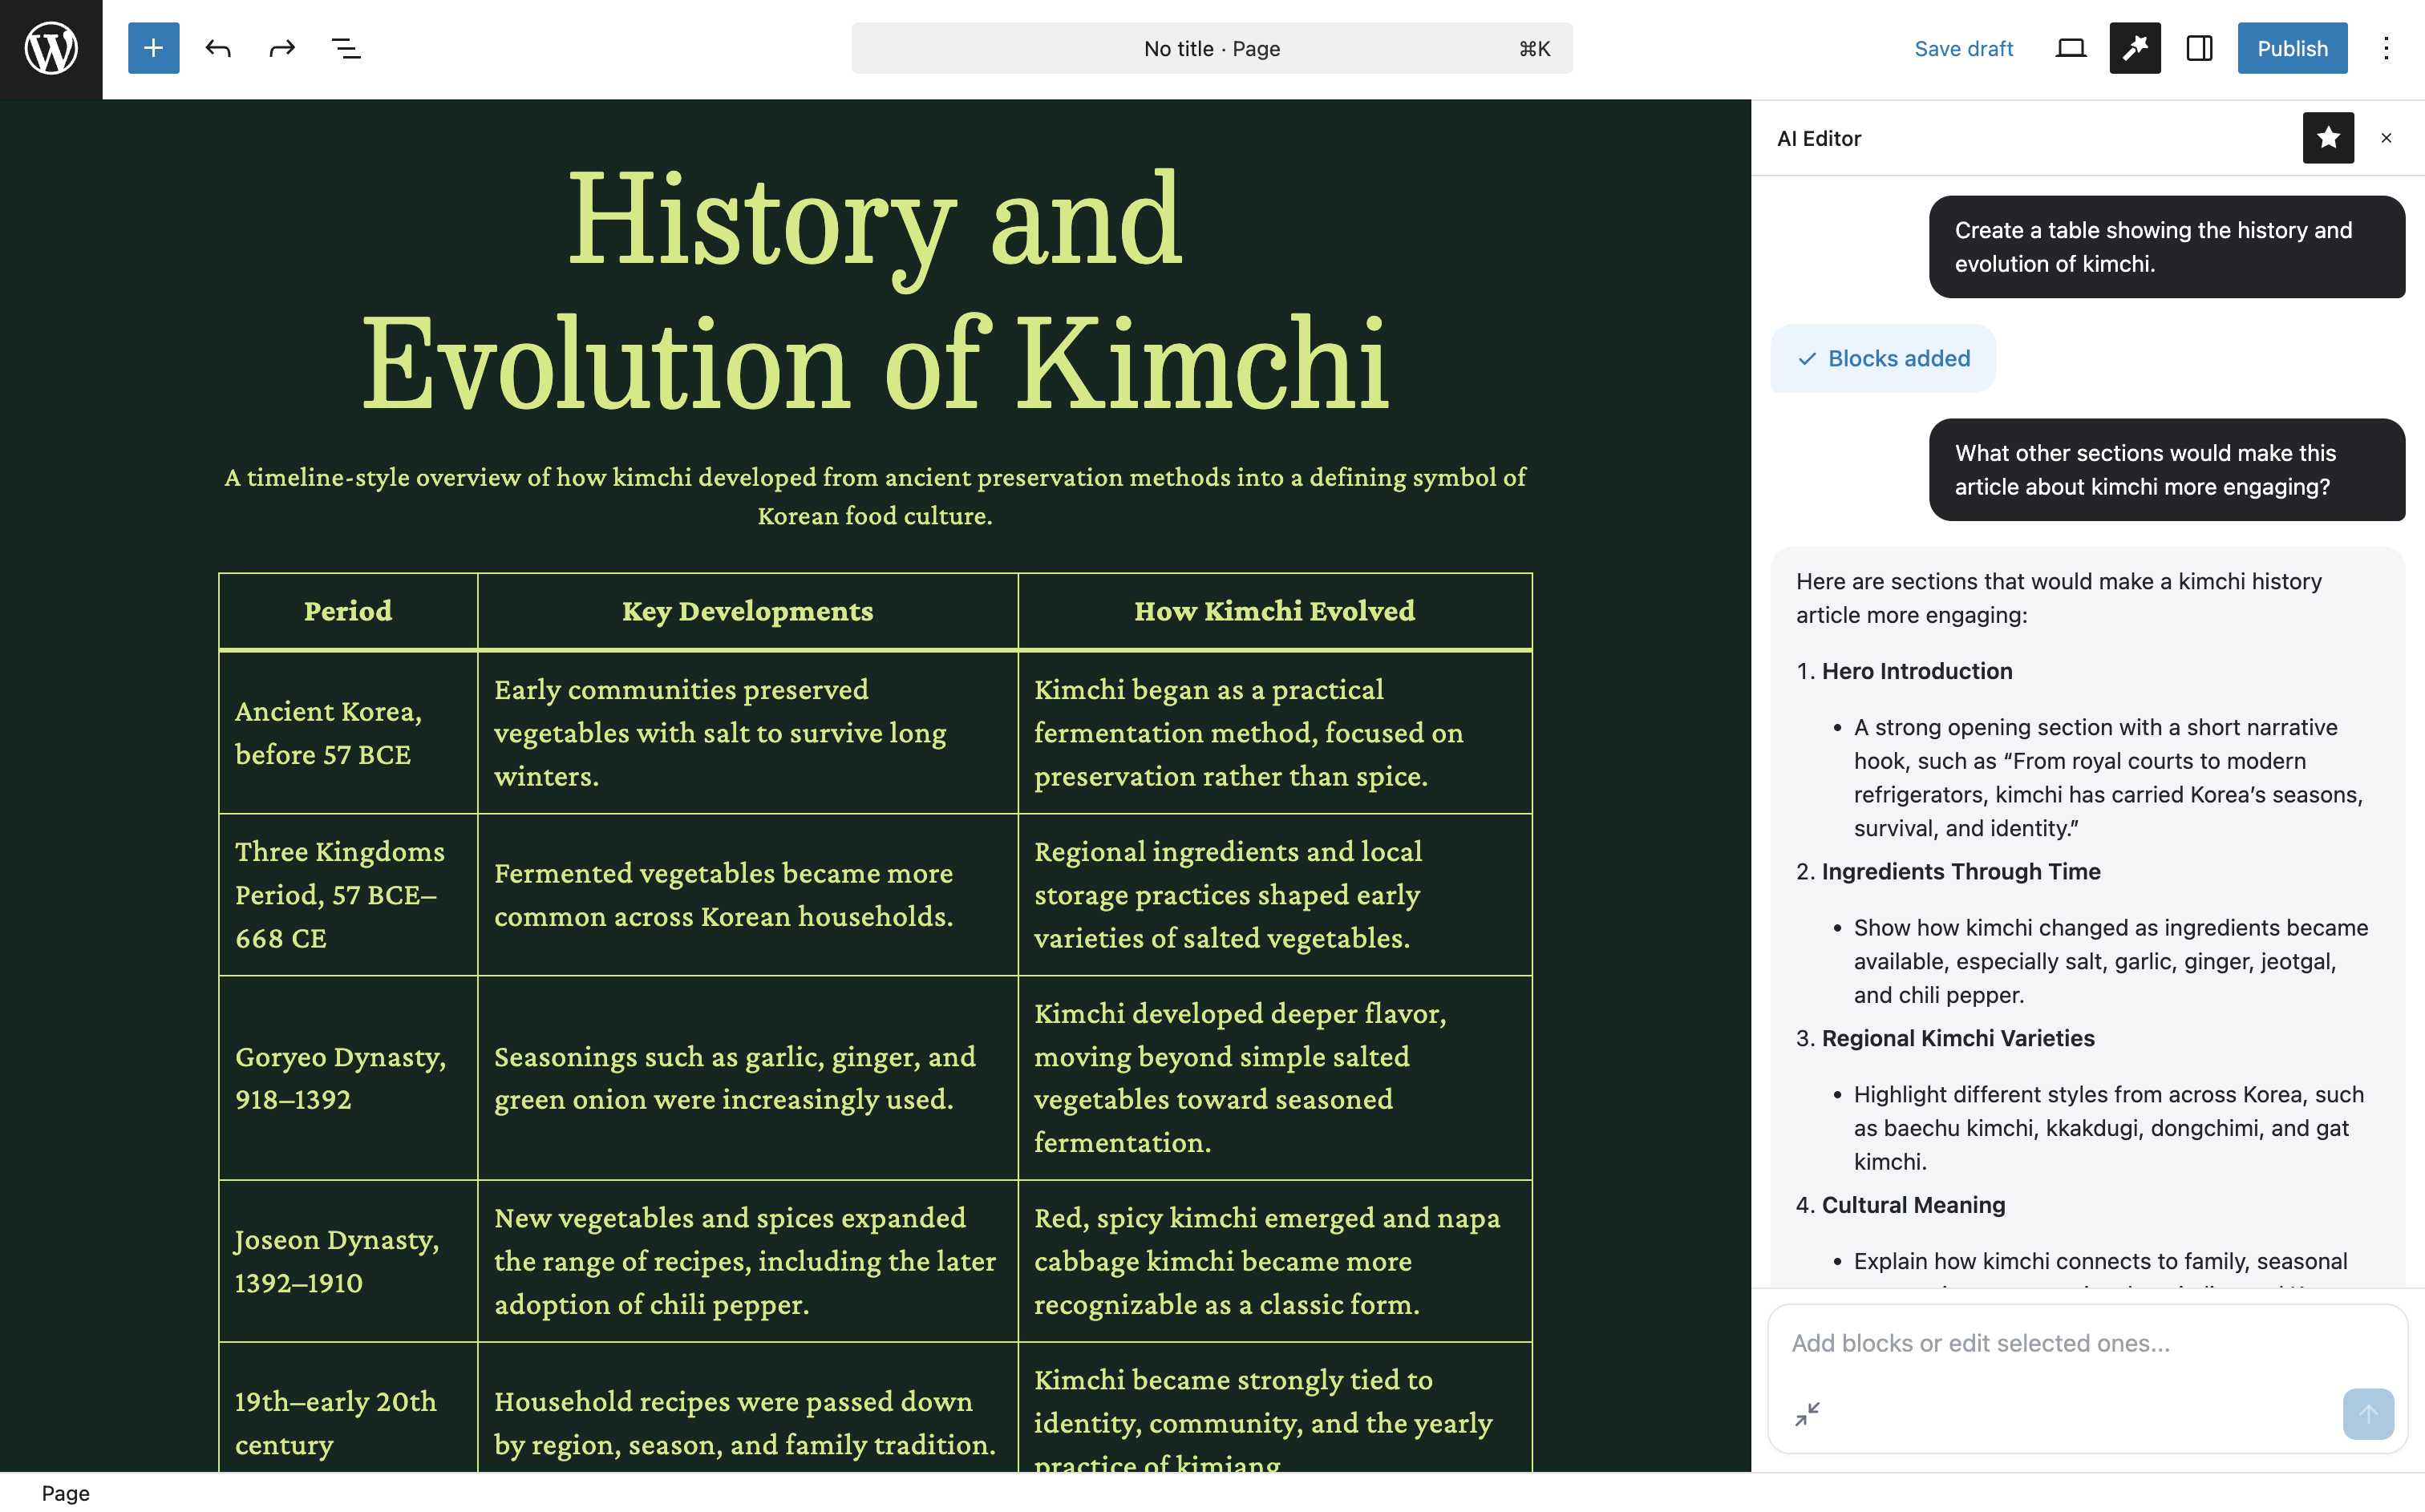Collapse the AI prompt input box
Image resolution: width=2425 pixels, height=1512 pixels.
(1807, 1414)
